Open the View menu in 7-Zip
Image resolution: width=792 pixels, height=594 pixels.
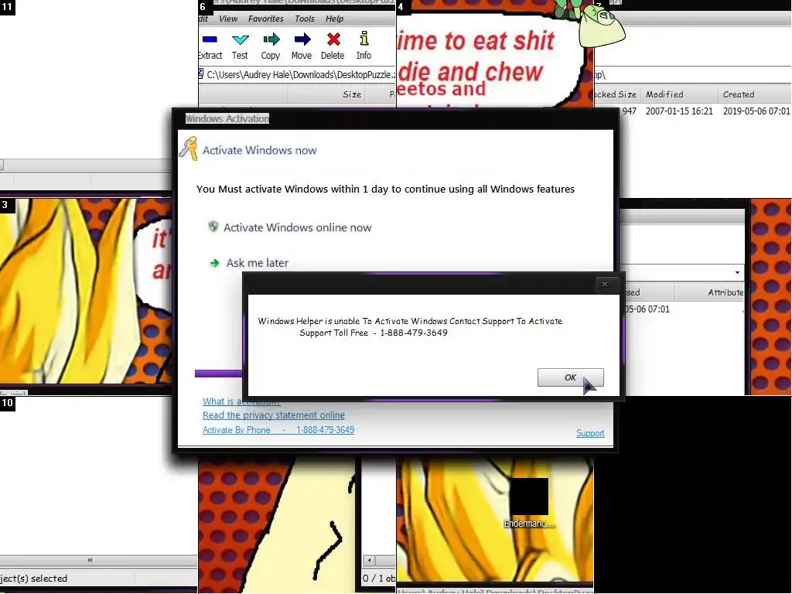pos(228,19)
